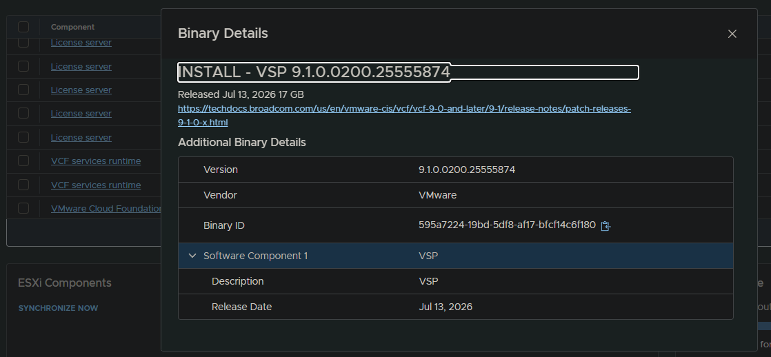The image size is (771, 357).
Task: Open the techdocs.broadcom.com release notes link
Action: [x=404, y=116]
